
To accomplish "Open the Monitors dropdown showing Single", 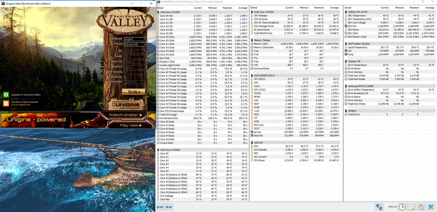I will tap(135, 67).
